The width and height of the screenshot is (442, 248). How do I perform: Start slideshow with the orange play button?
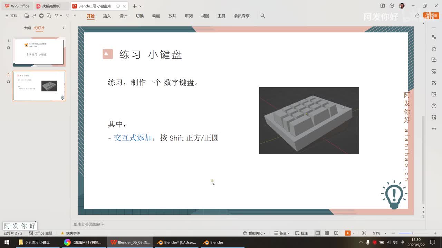(348, 233)
